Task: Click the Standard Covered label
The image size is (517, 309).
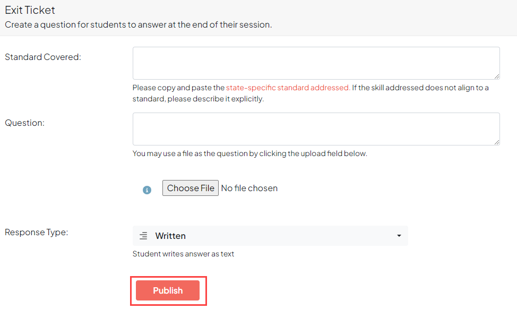Action: click(x=43, y=57)
